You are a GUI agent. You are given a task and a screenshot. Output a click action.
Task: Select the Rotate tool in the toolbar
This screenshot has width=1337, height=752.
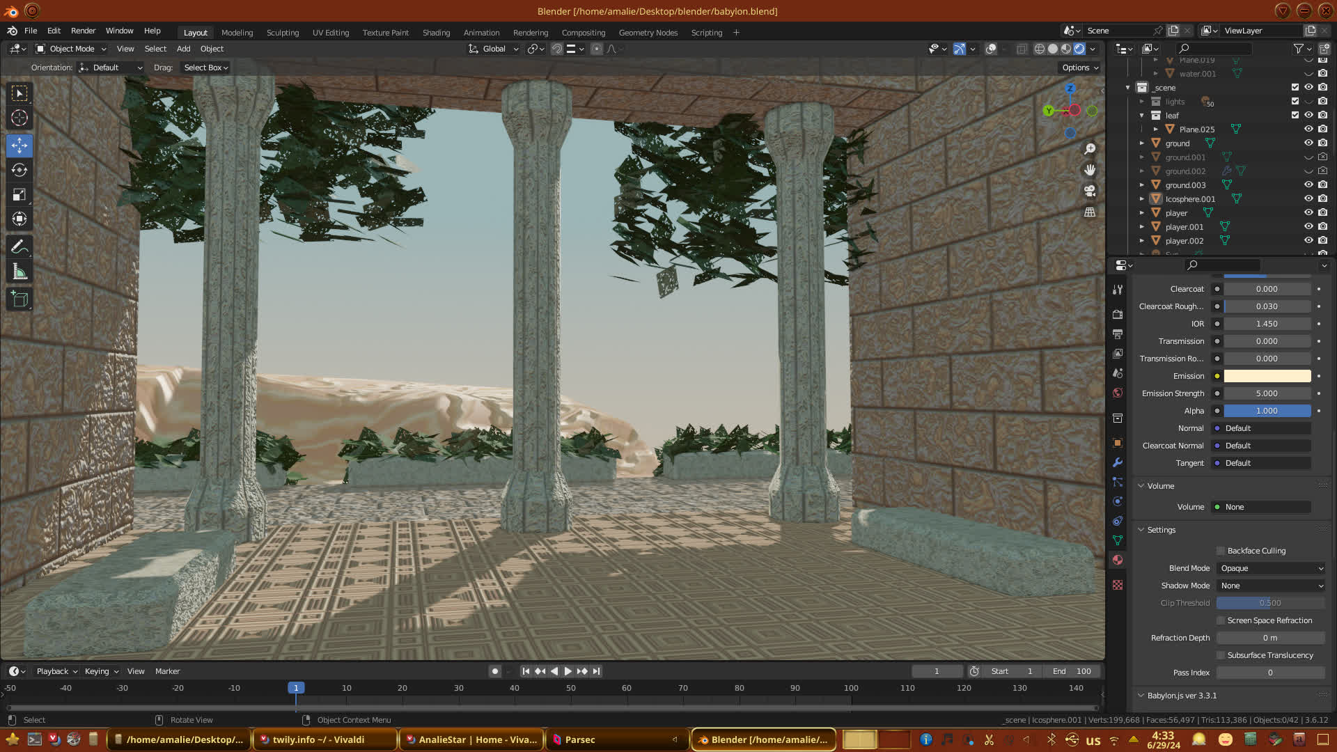click(19, 171)
